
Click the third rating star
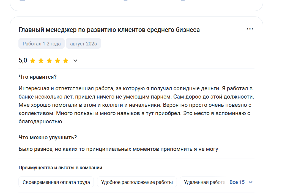click(49, 61)
